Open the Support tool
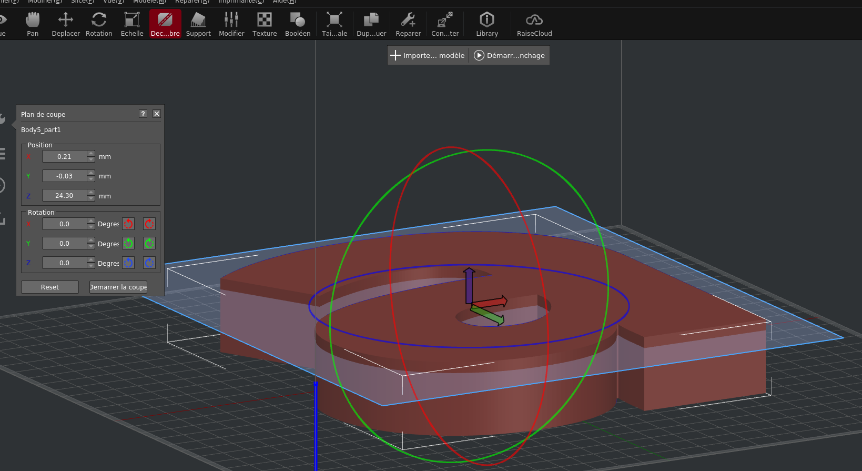Screen dimensions: 862x471 198,24
